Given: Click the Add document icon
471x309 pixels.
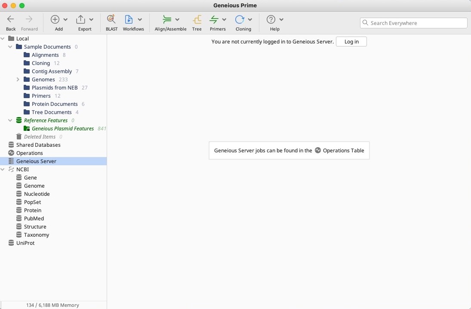Looking at the screenshot, I should (x=55, y=20).
